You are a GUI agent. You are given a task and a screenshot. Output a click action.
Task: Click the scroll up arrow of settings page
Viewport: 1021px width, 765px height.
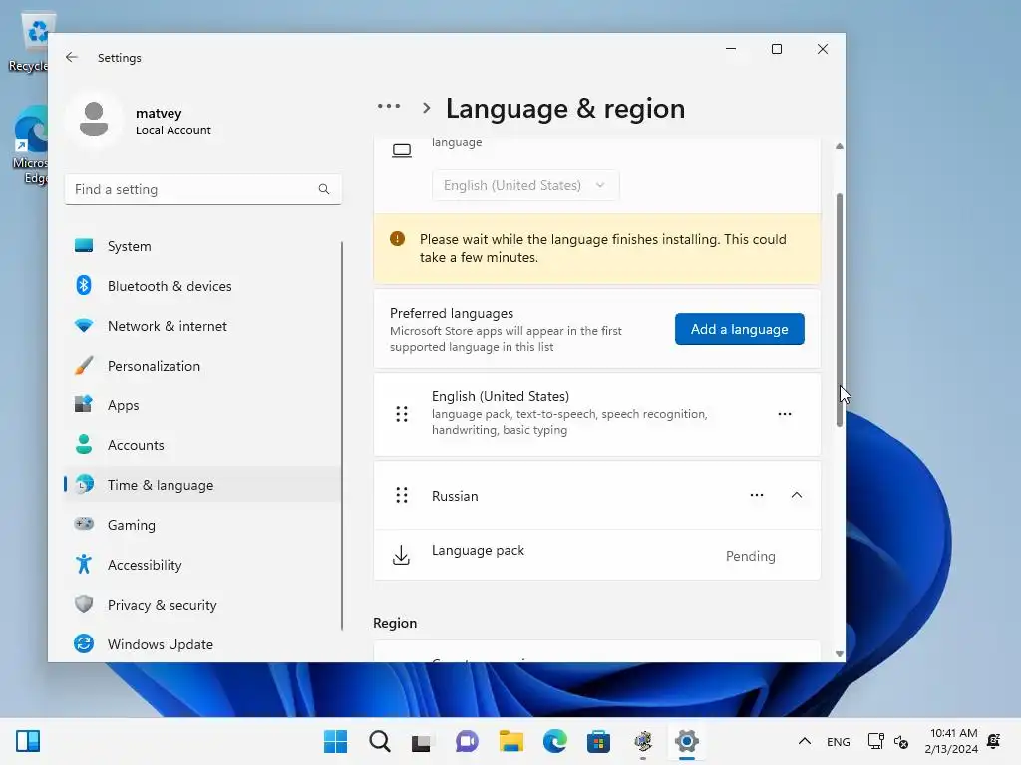(x=840, y=147)
